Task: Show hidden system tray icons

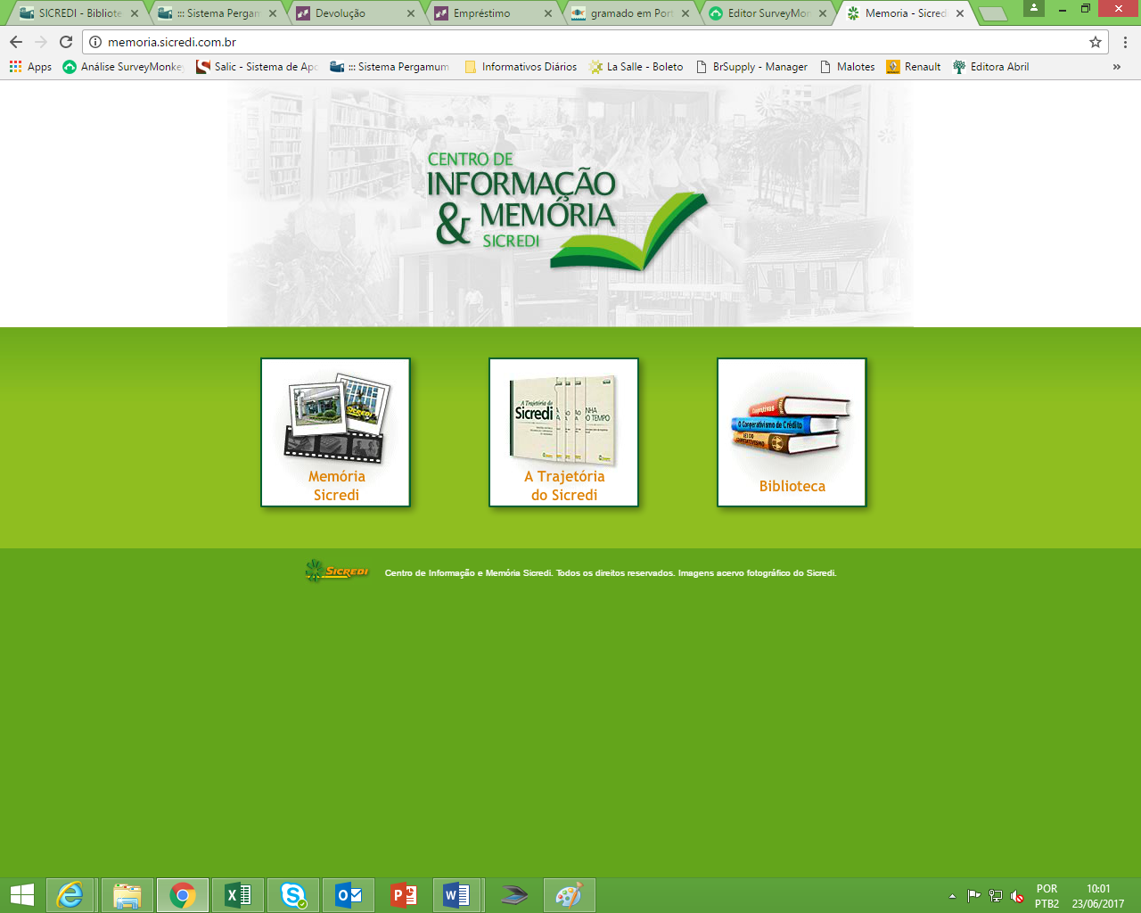Action: point(952,896)
